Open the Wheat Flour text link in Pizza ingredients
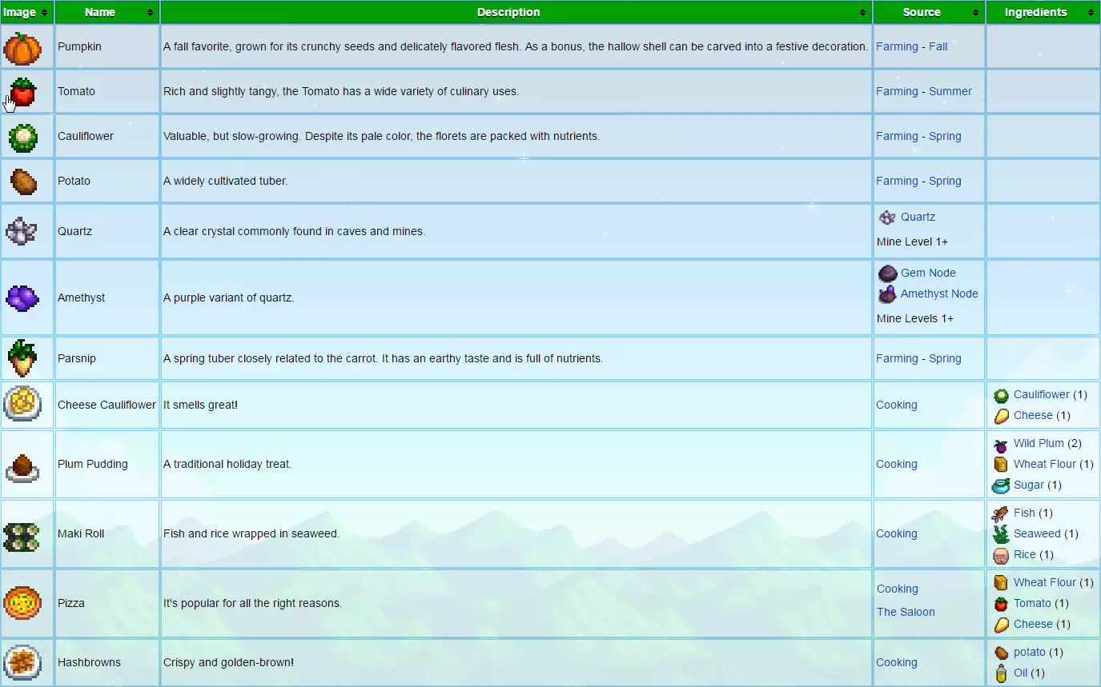1101x687 pixels. click(1045, 583)
